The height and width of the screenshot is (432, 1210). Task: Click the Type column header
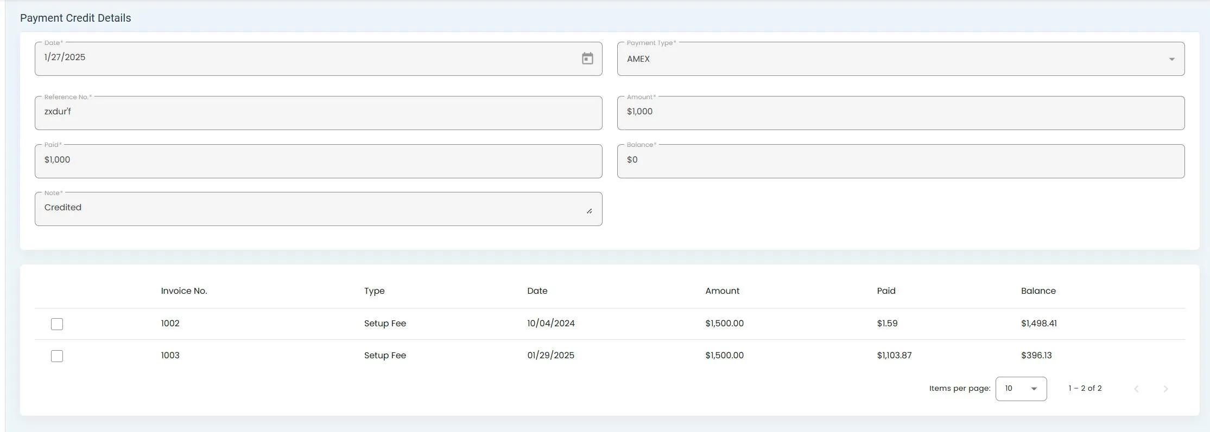(x=374, y=291)
